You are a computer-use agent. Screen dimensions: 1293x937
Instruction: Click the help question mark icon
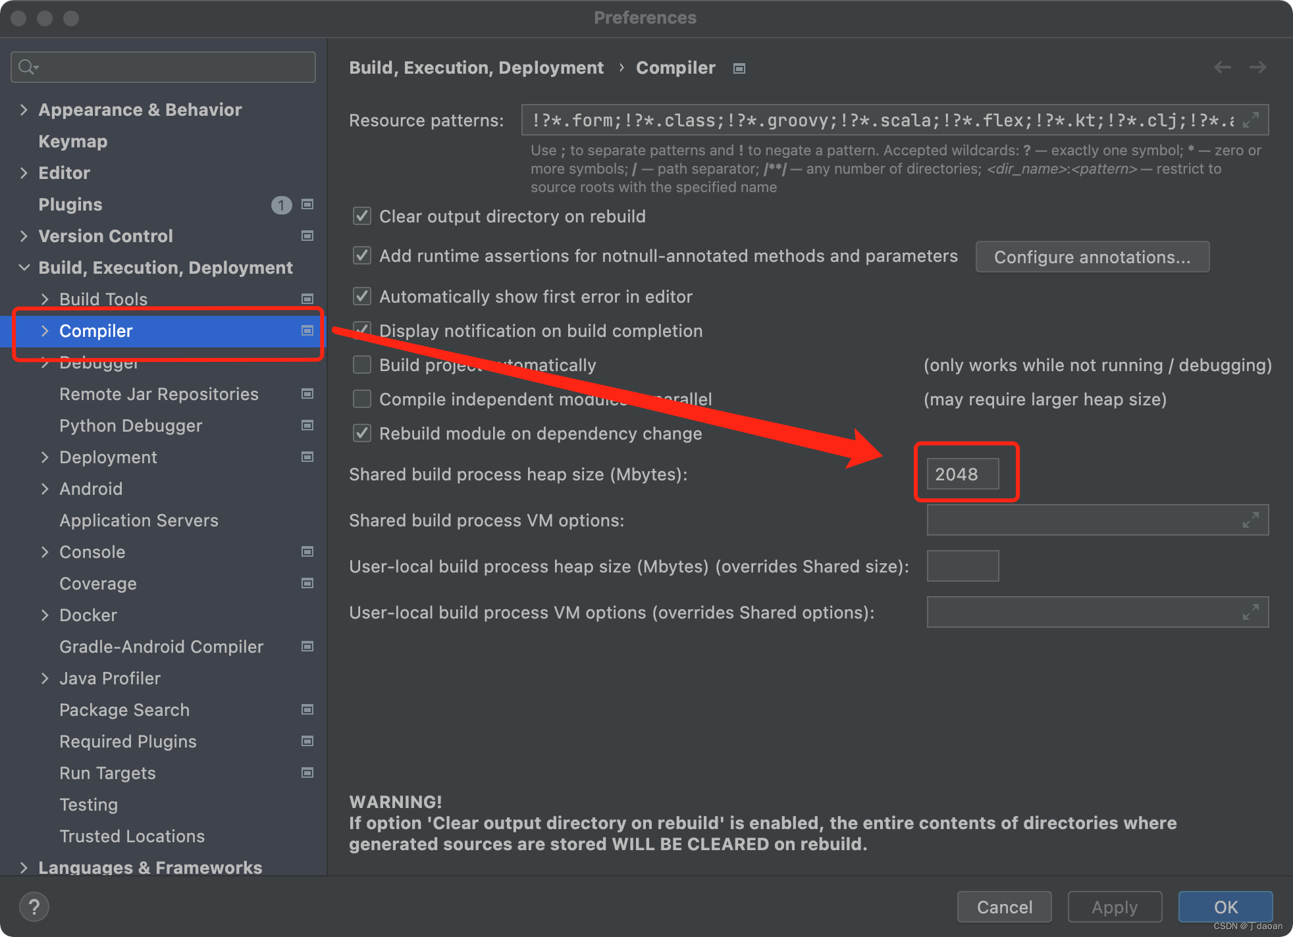pos(34,906)
